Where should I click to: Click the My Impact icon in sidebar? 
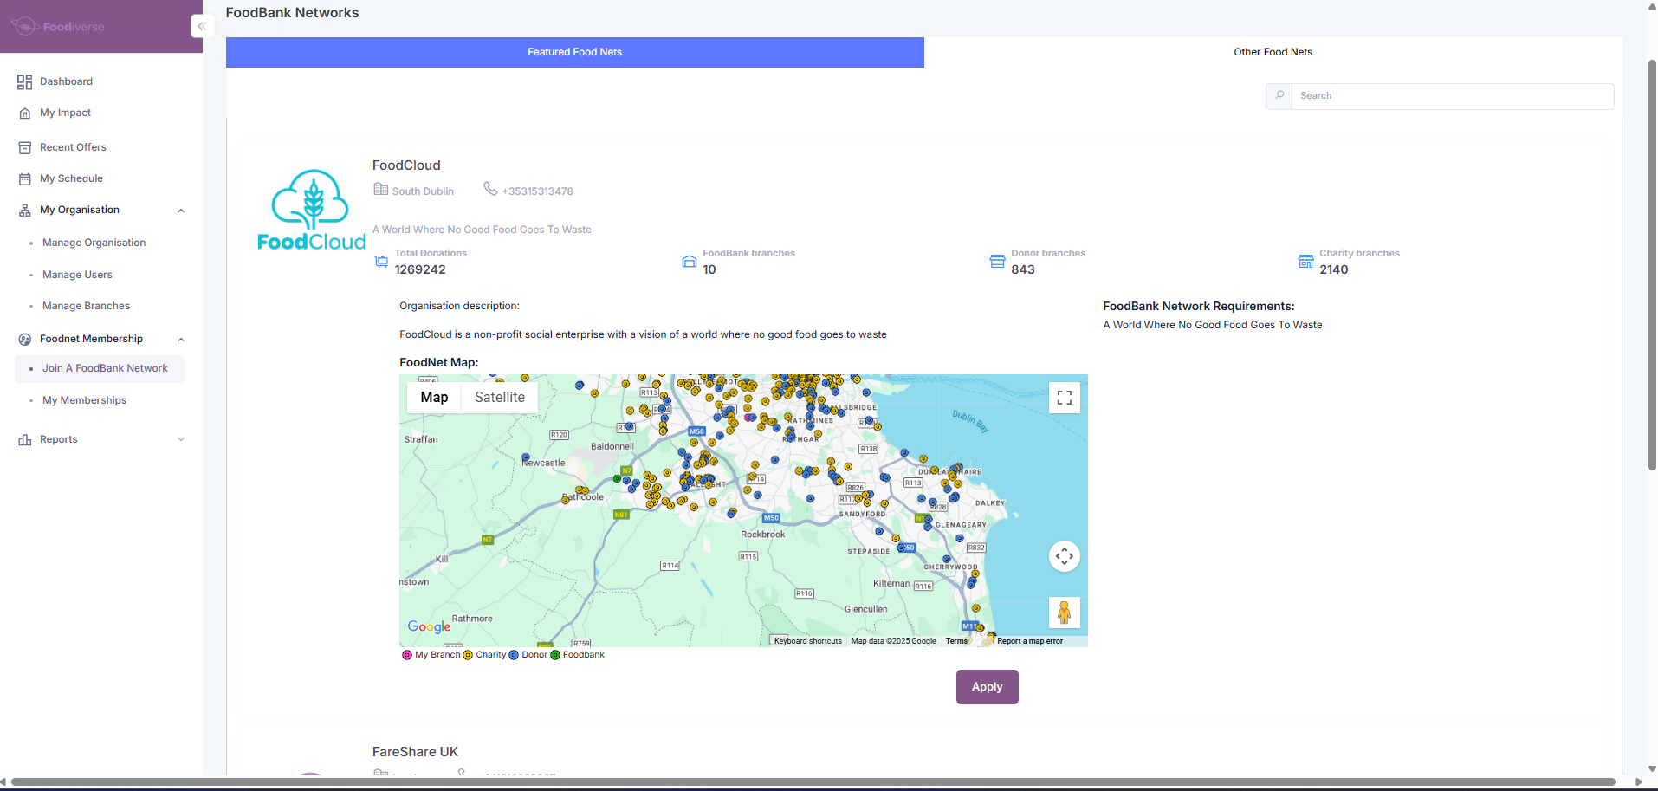point(24,113)
